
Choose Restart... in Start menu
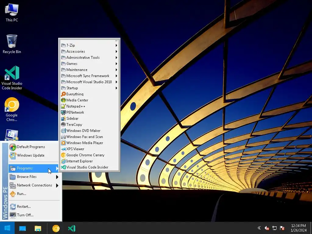coord(34,207)
